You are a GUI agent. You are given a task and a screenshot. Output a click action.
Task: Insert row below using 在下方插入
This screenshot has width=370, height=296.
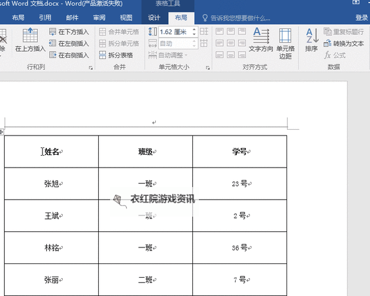(69, 32)
